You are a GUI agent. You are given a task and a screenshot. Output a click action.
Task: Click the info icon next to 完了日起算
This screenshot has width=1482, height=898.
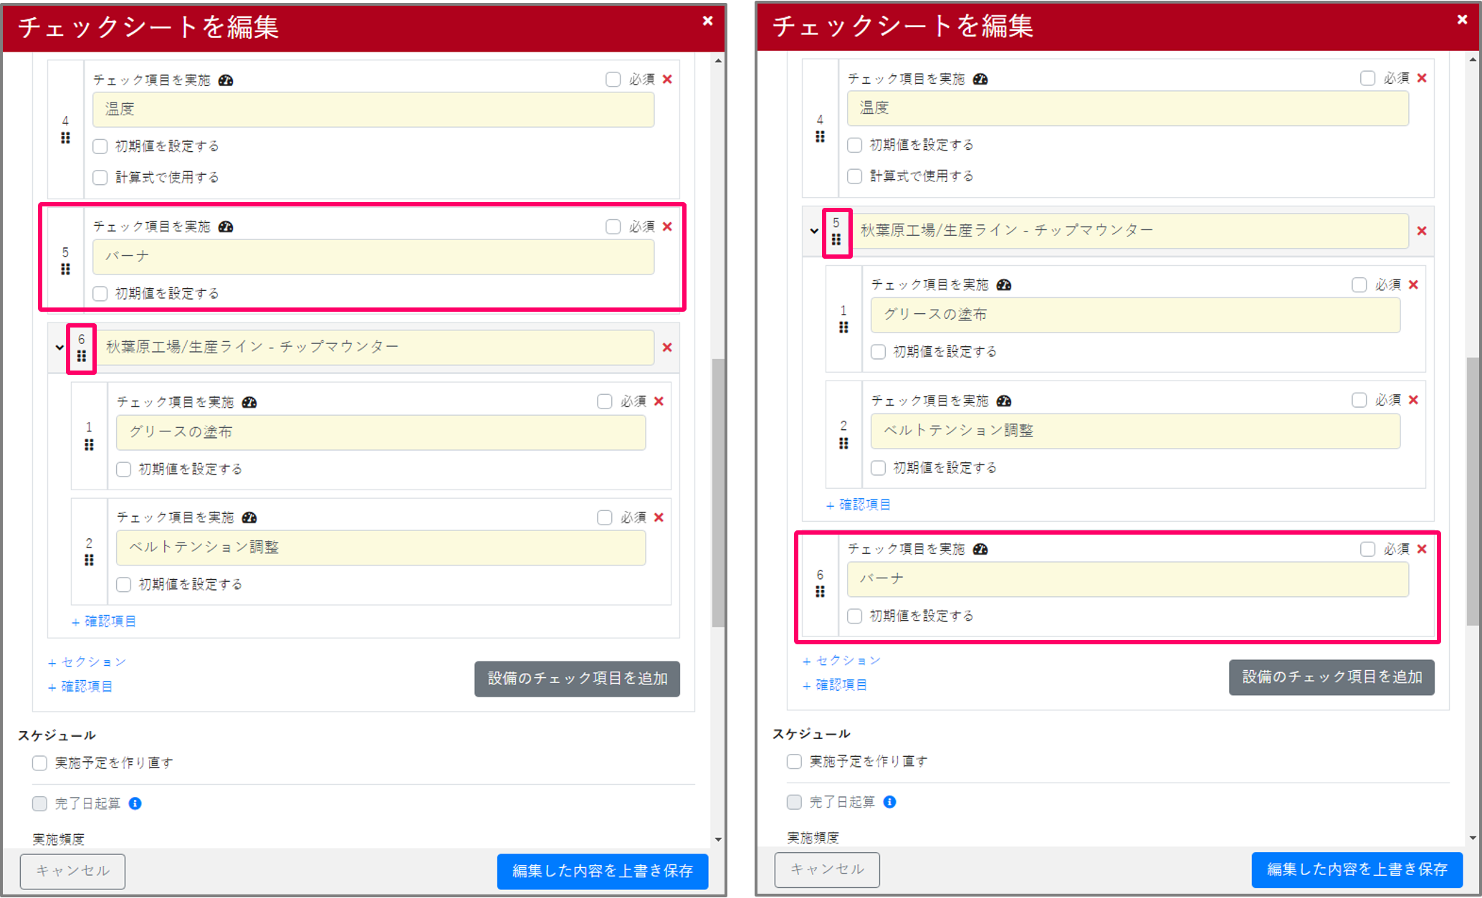click(x=133, y=803)
